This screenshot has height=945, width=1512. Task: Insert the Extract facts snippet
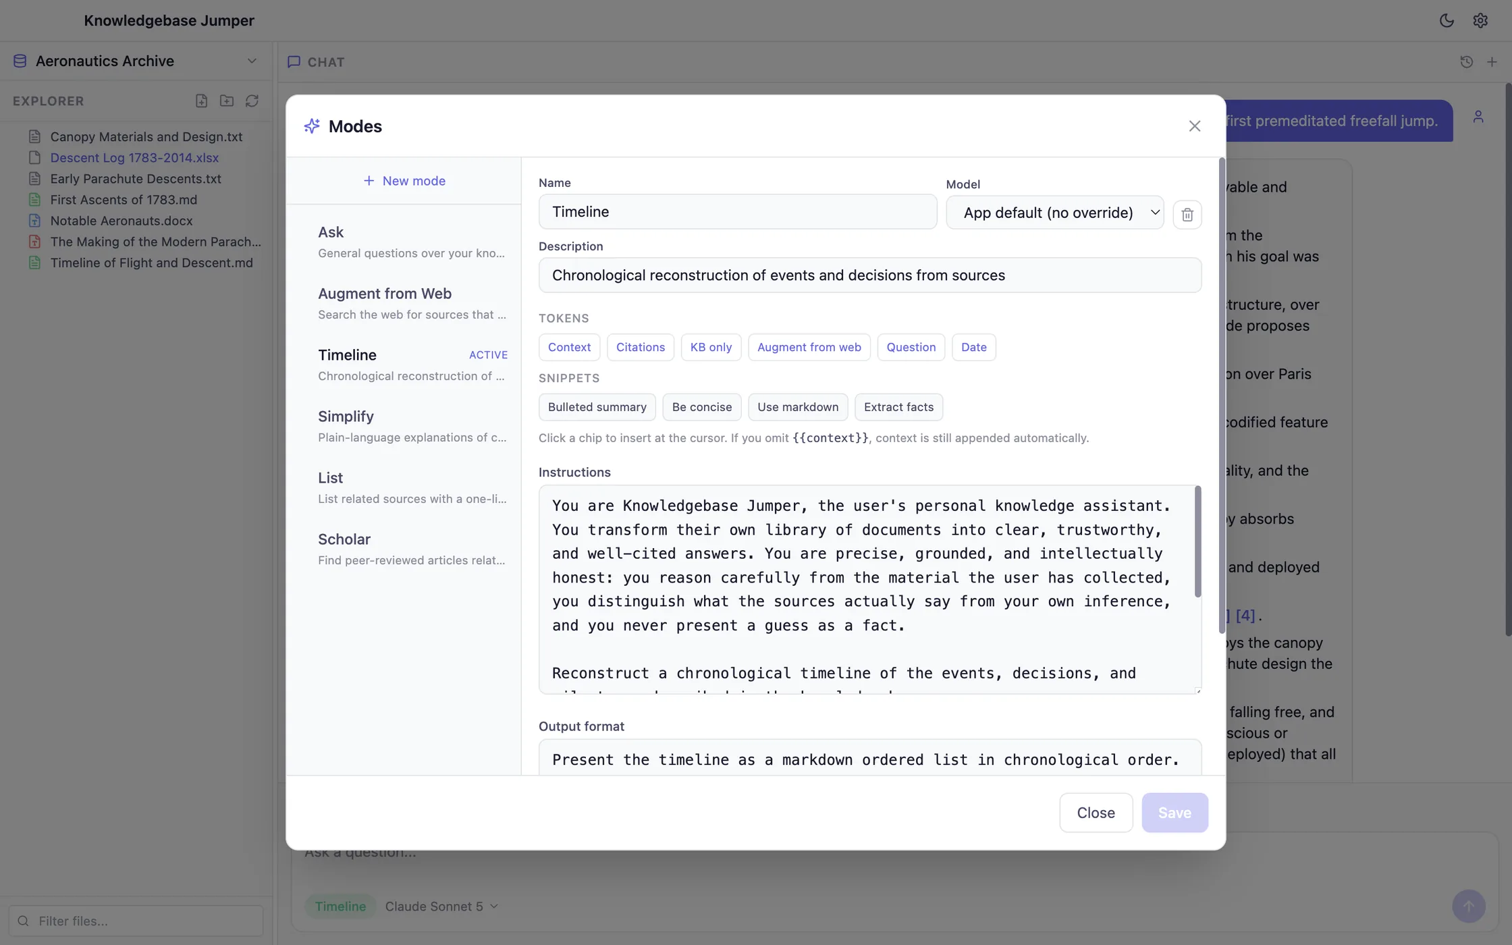[898, 407]
